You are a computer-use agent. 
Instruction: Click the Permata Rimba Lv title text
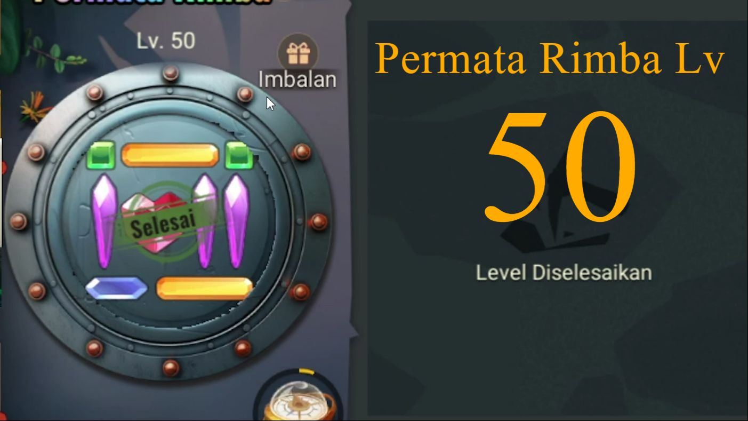(x=550, y=58)
